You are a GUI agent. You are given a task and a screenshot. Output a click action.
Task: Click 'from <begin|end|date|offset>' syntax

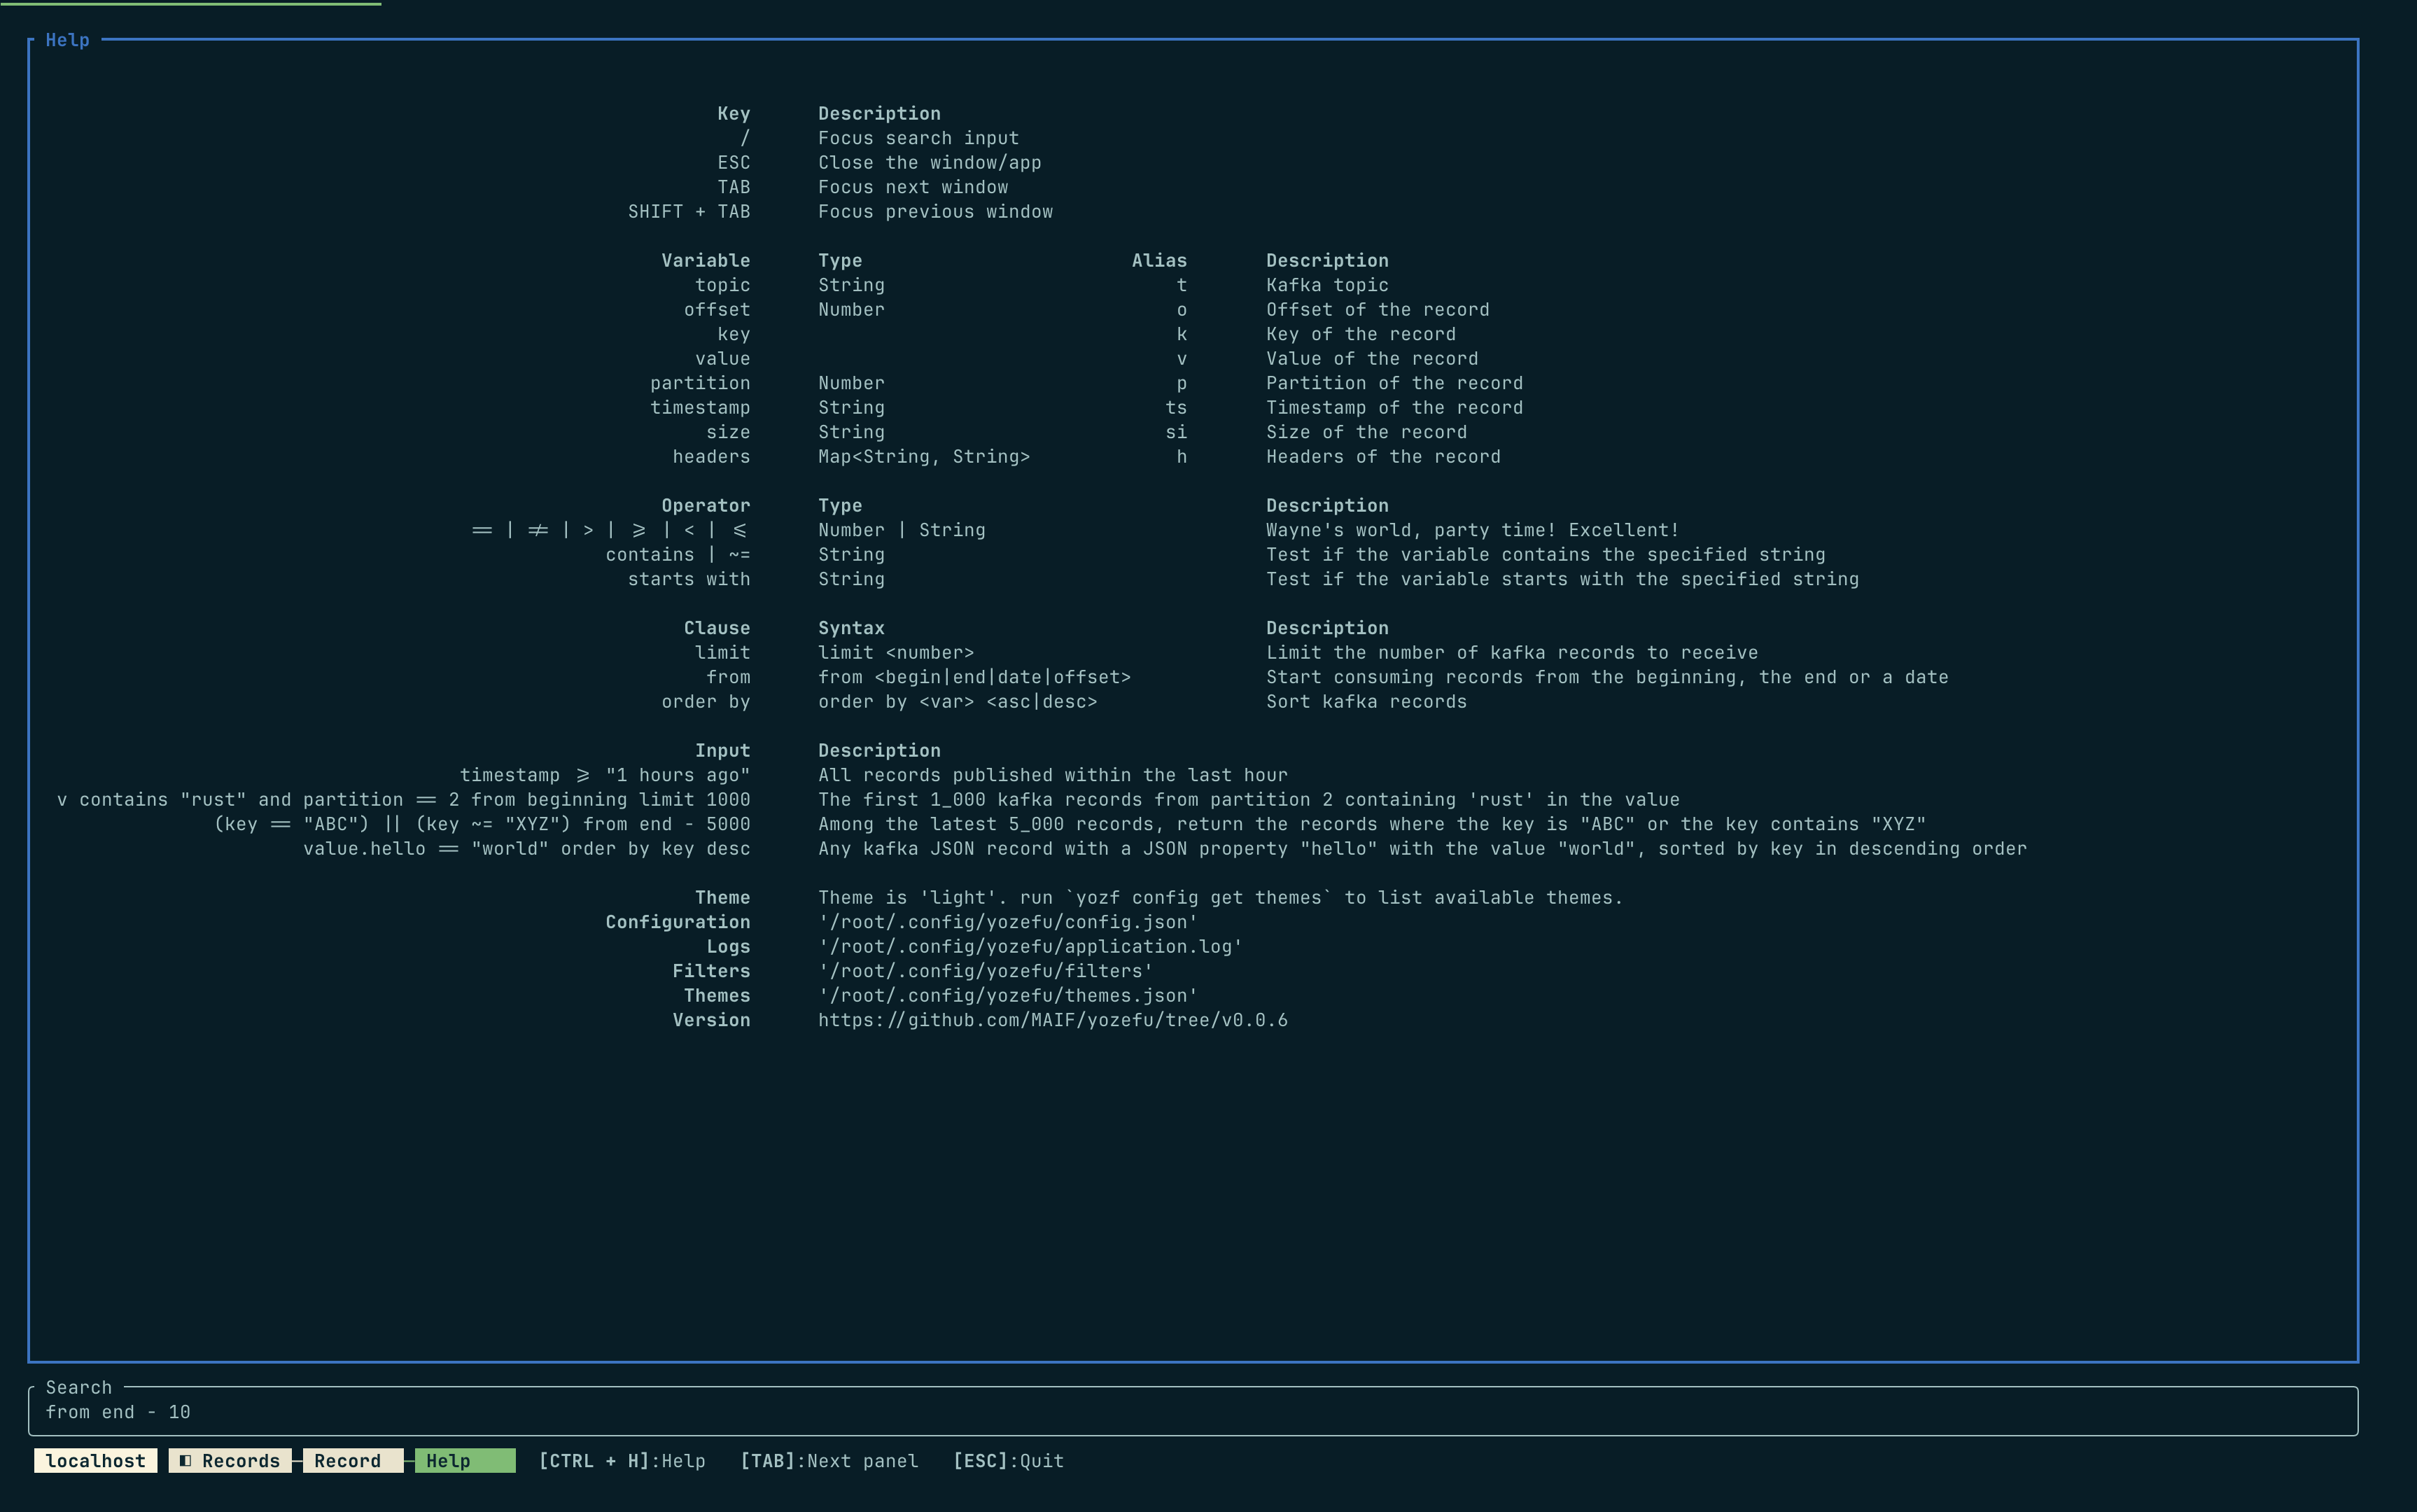975,677
